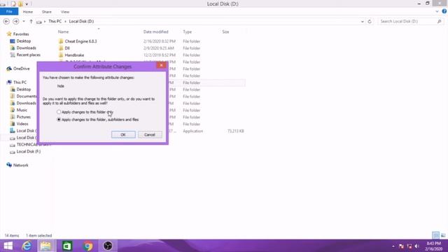This screenshot has height=252, width=448.
Task: Sort files by Date modified column
Action: (155, 31)
